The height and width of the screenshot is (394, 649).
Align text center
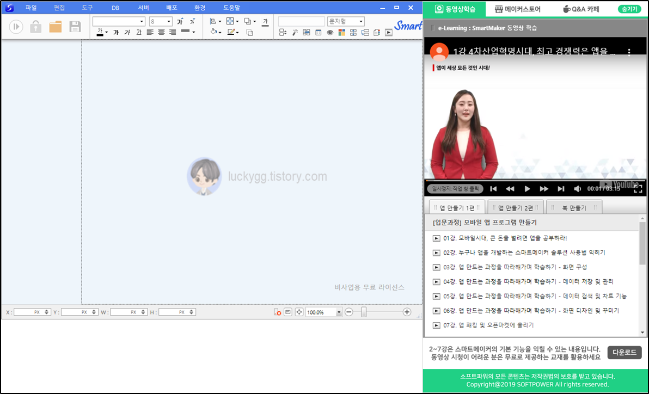(x=161, y=32)
